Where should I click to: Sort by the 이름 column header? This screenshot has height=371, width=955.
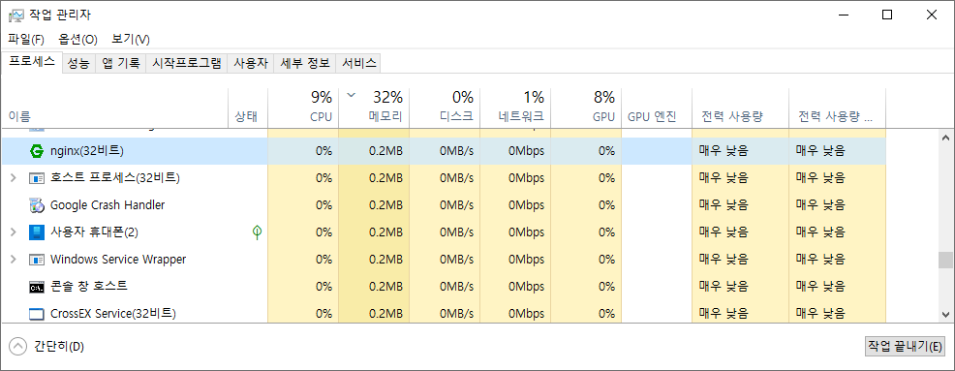(x=114, y=108)
